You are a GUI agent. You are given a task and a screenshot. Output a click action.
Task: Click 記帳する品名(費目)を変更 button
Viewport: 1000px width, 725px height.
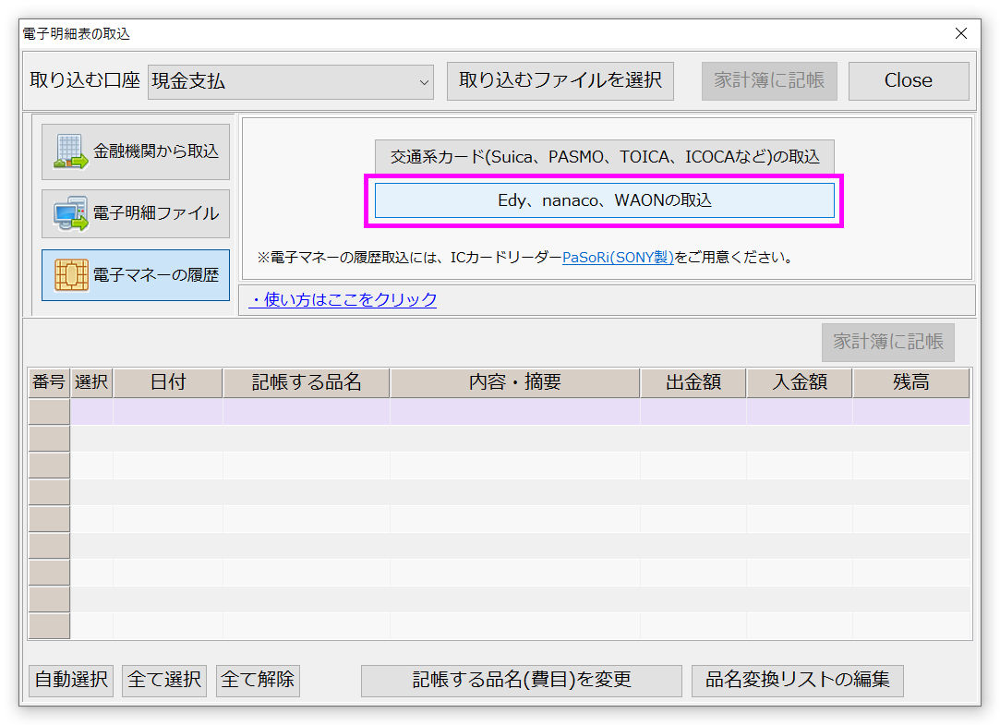(x=521, y=681)
